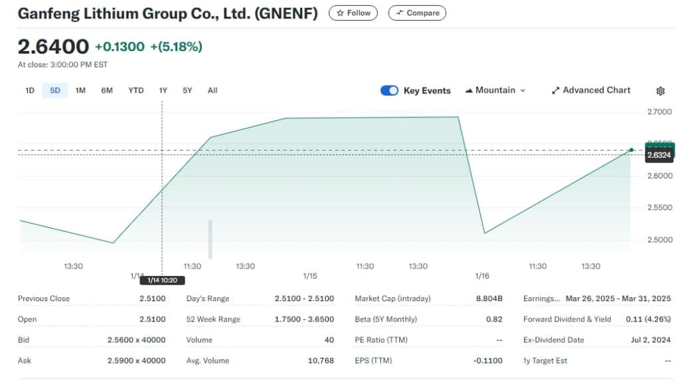Click the 1/14 10:20 crosshair time label

coord(162,281)
